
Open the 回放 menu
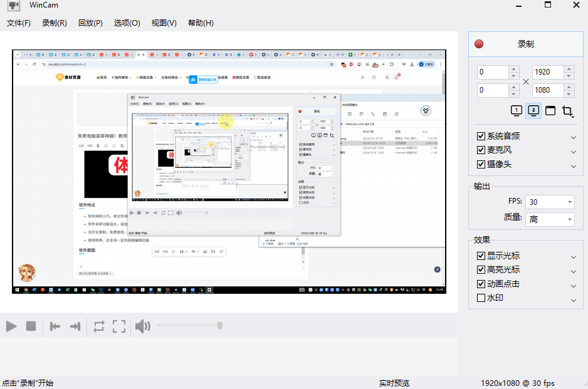pyautogui.click(x=92, y=23)
